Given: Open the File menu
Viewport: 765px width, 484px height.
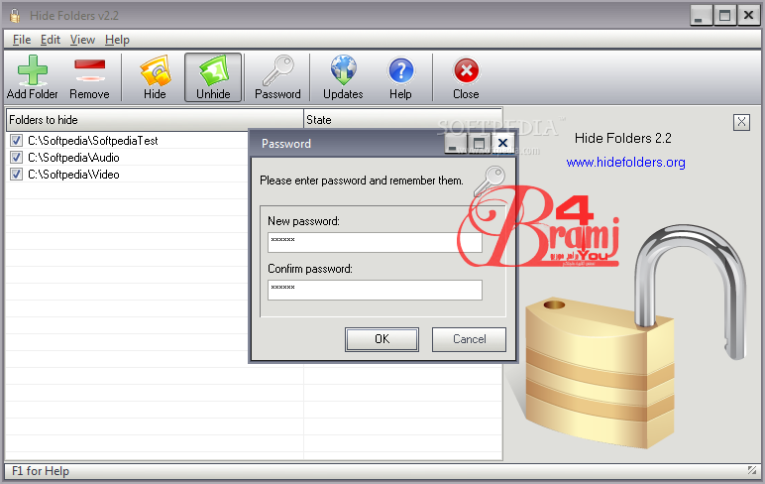Looking at the screenshot, I should [22, 40].
